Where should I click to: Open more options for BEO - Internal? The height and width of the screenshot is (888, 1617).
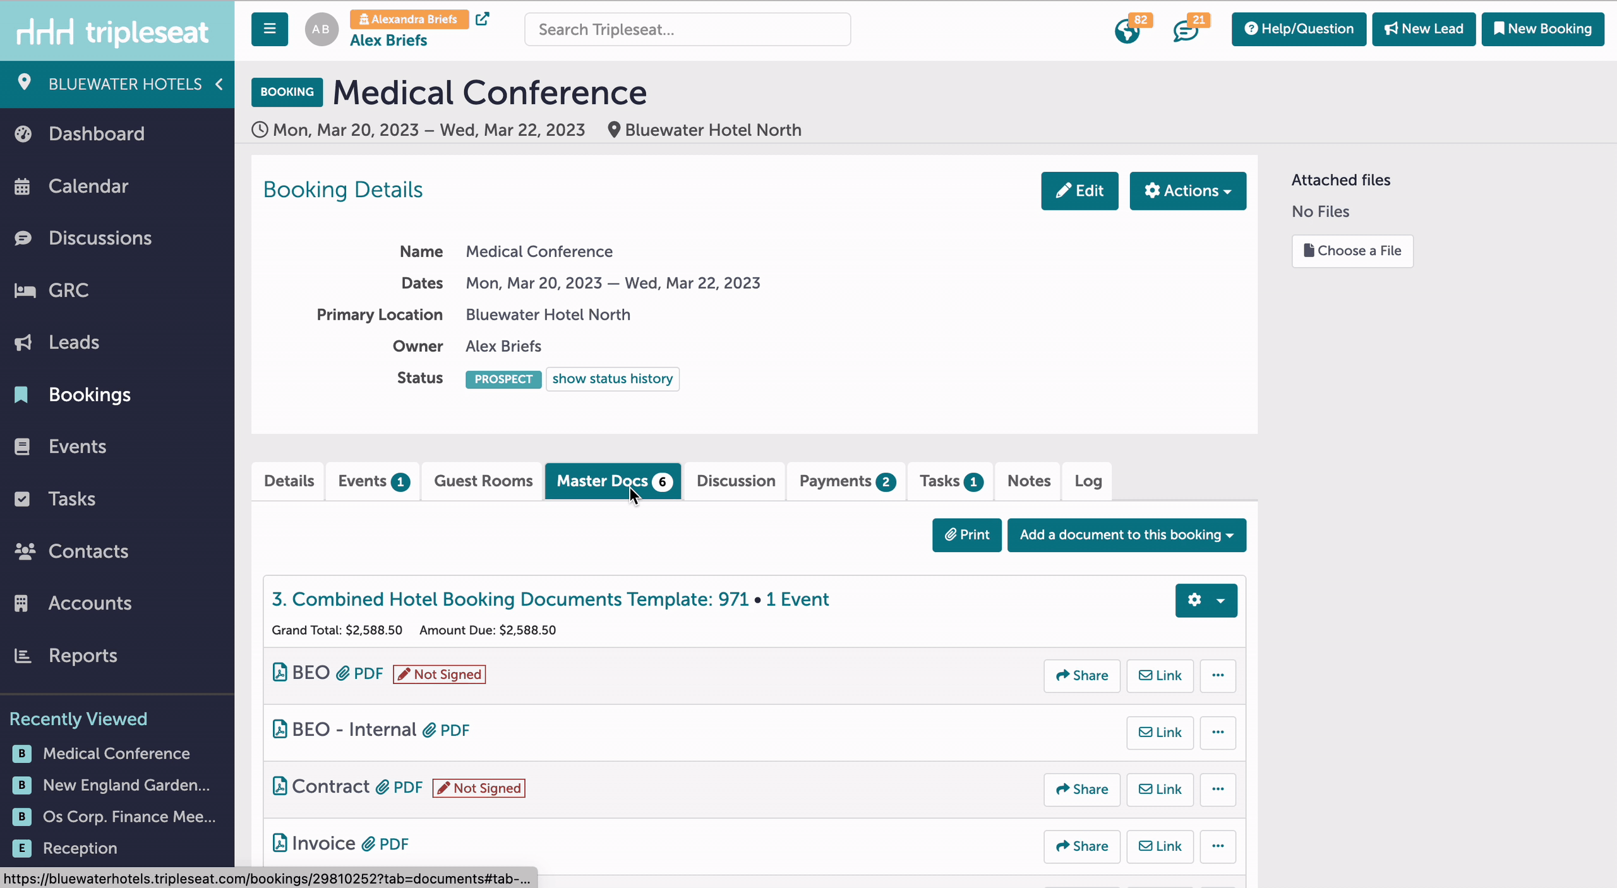click(1218, 733)
